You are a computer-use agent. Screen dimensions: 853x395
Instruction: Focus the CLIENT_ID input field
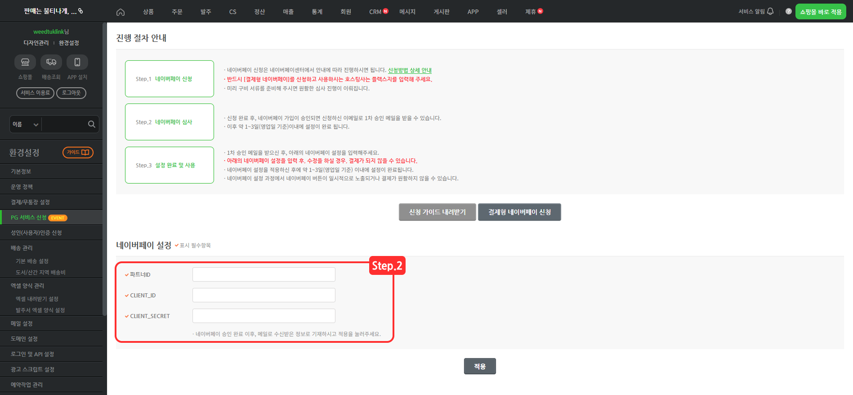coord(264,295)
